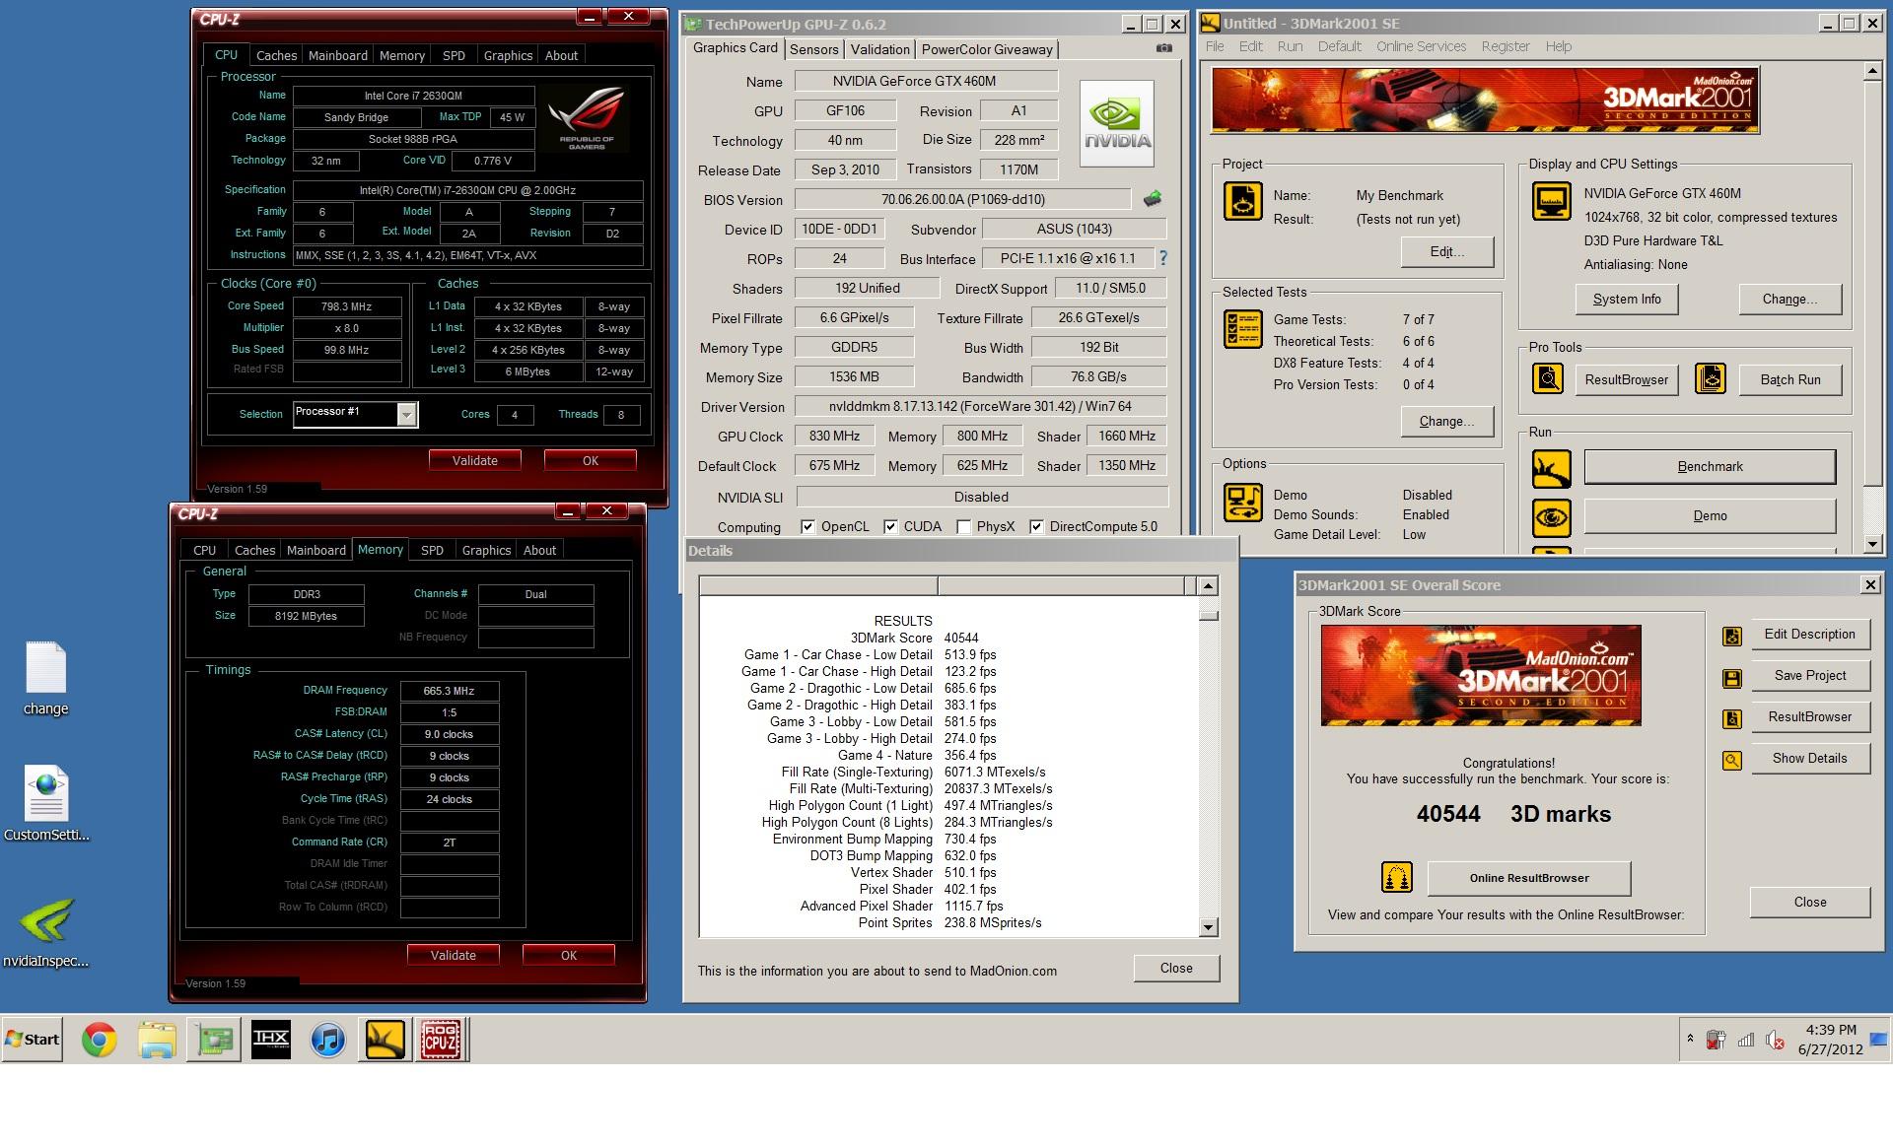The height and width of the screenshot is (1146, 1893).
Task: Click the Selected Tests checklist icon
Action: (x=1242, y=329)
